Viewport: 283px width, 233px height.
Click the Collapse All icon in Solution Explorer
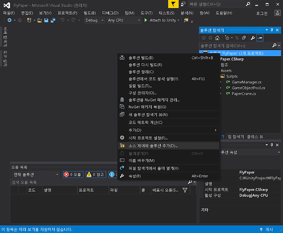coord(244,38)
